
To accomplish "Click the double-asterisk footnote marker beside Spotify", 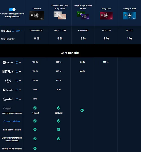I will [x=20, y=62].
